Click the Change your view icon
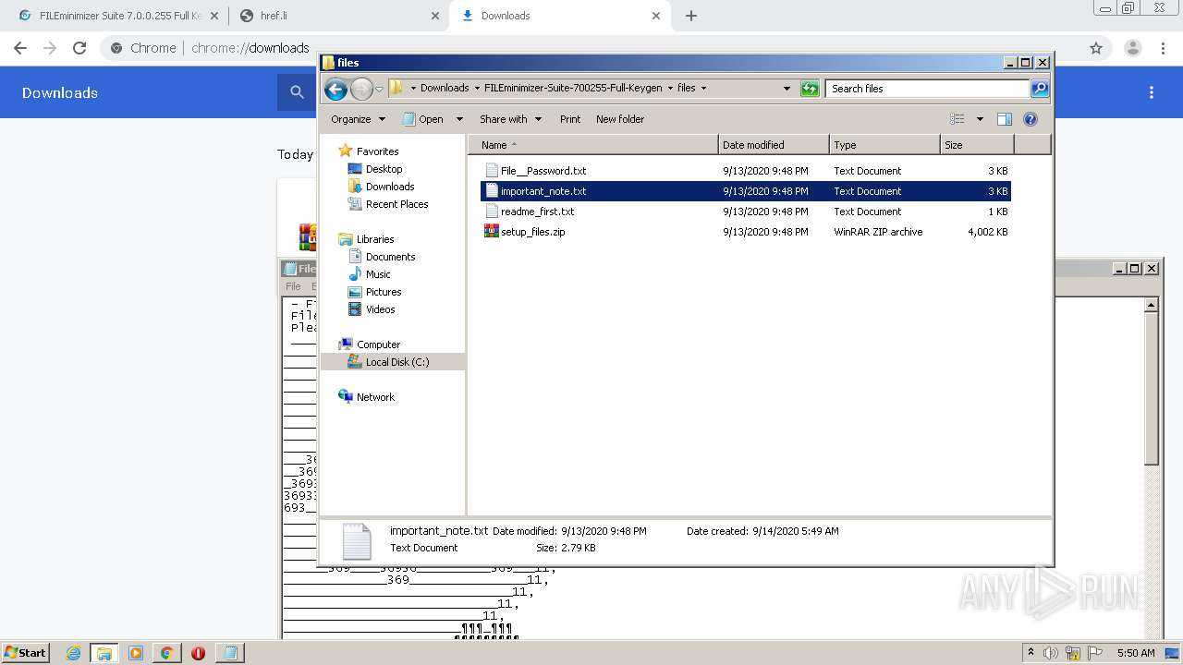Viewport: 1183px width, 665px height. 957,119
